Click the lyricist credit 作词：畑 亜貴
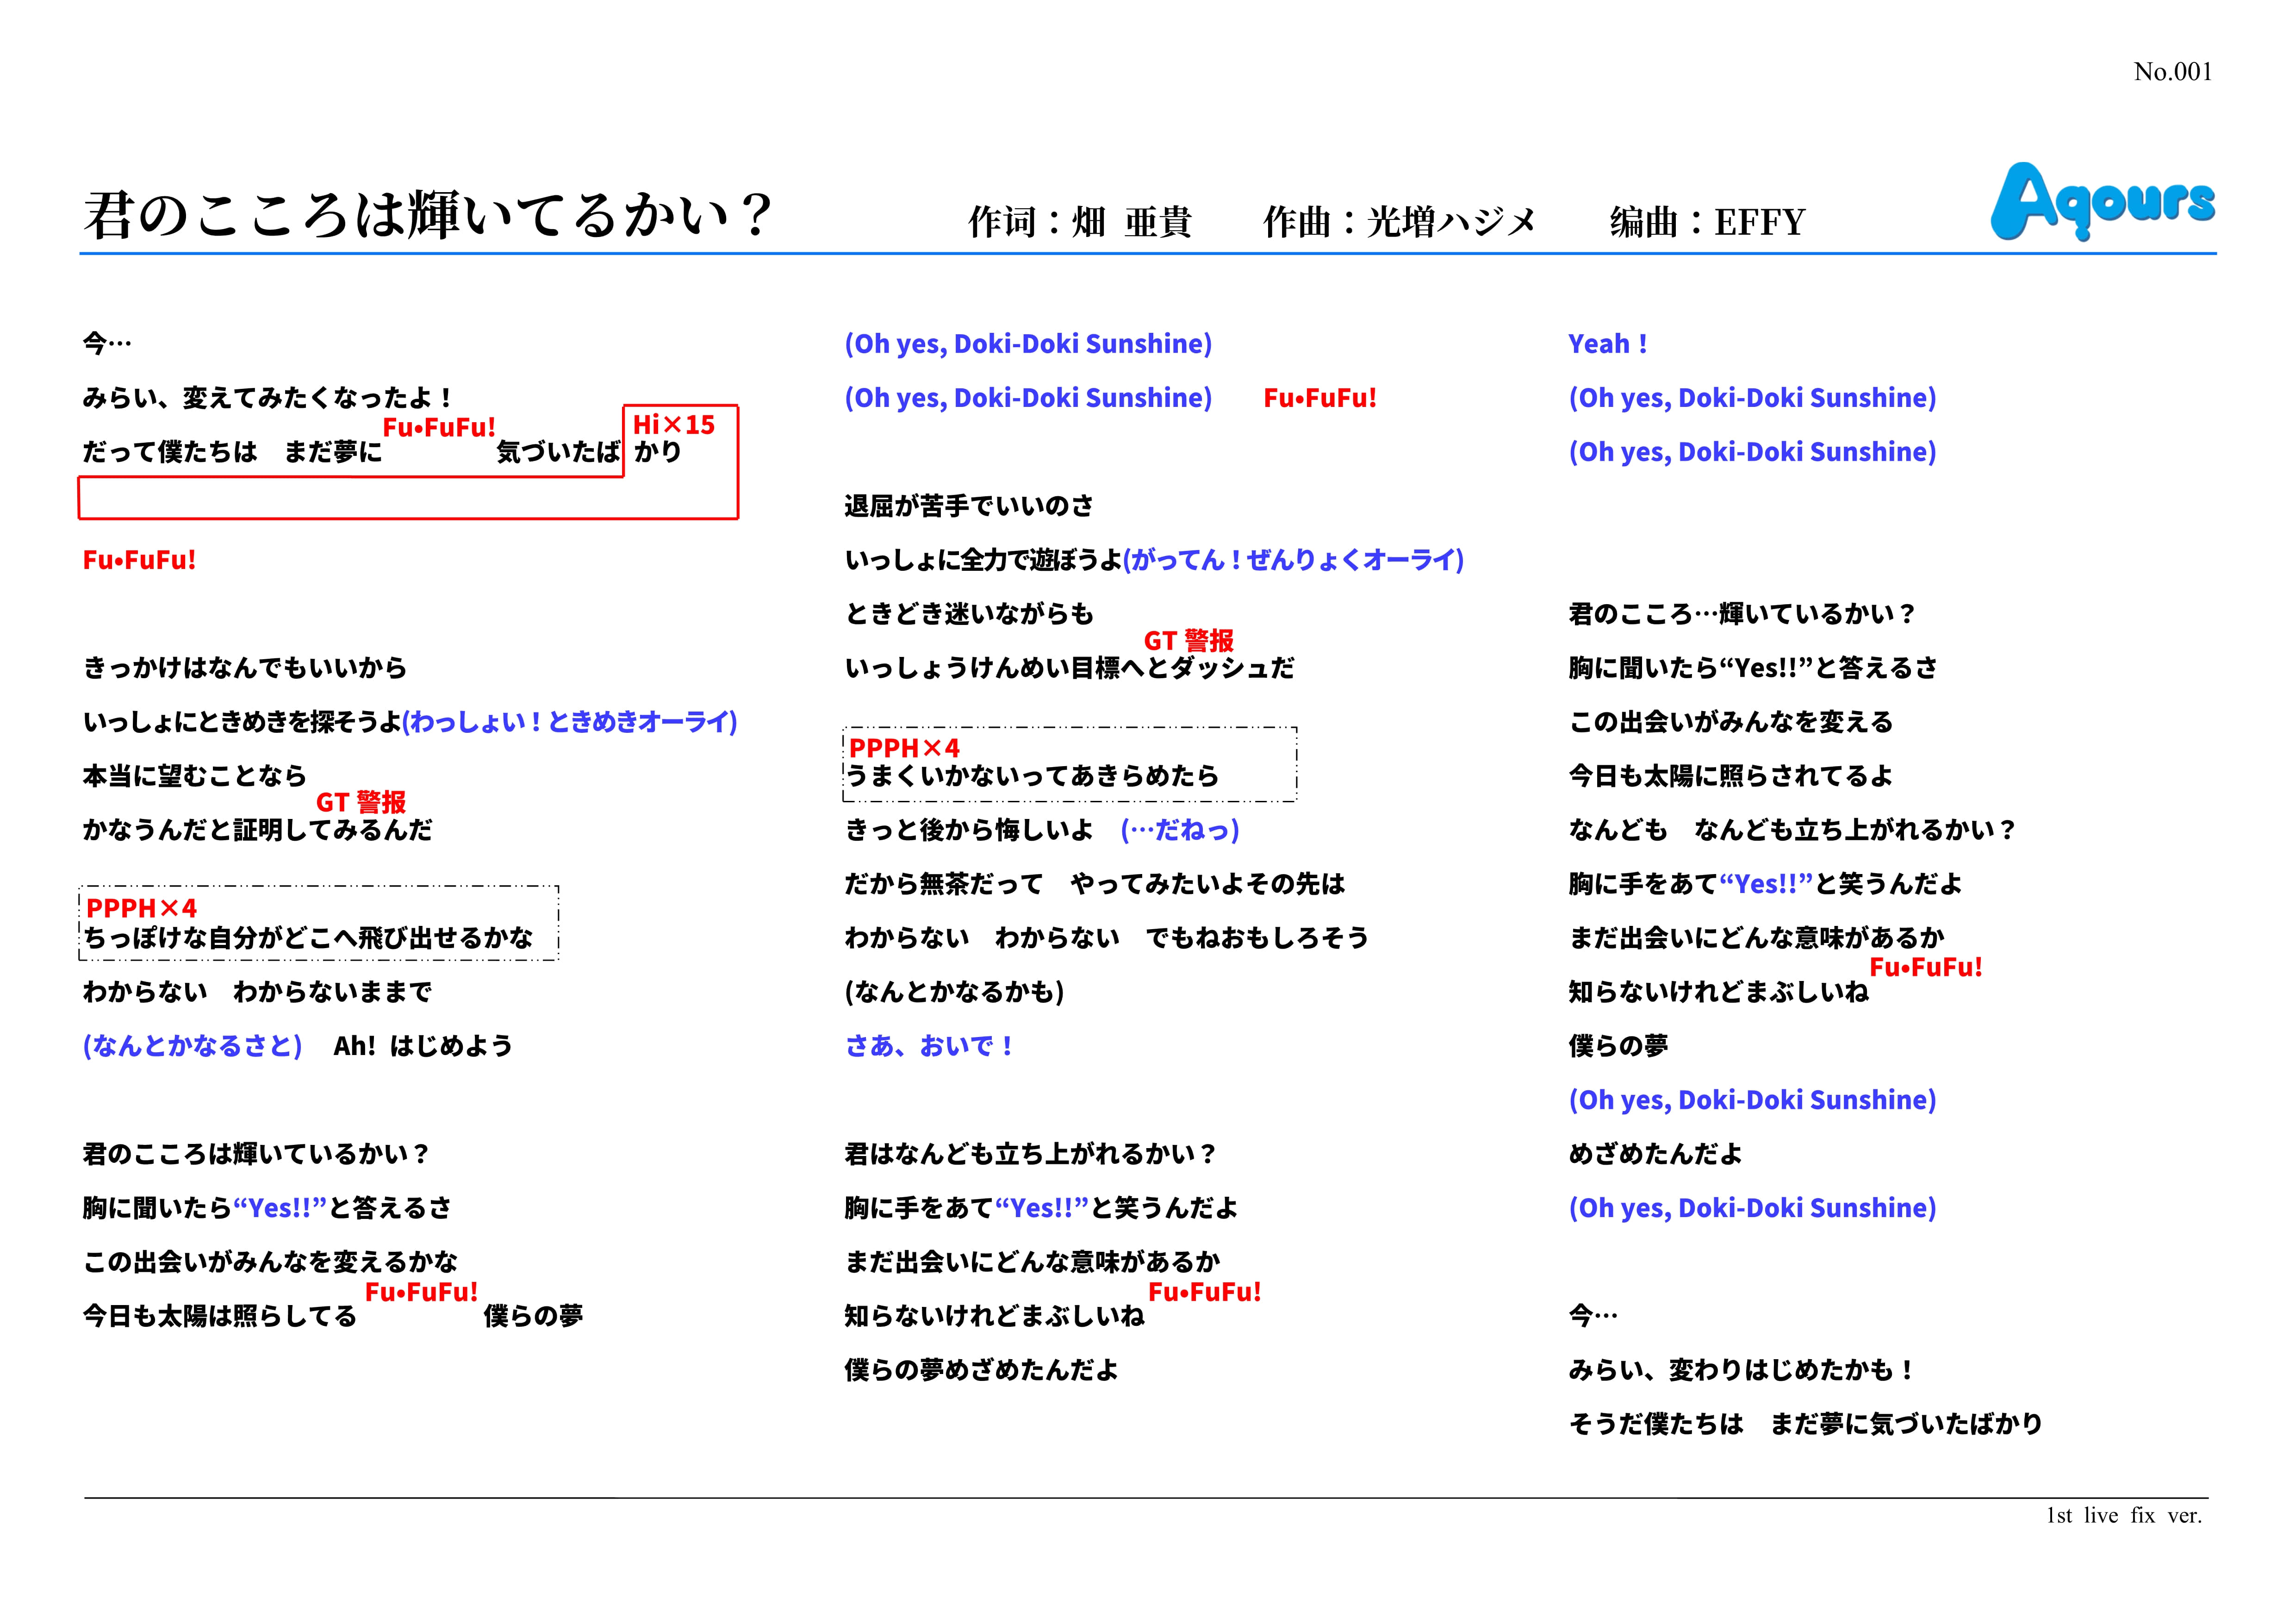Image resolution: width=2296 pixels, height=1624 pixels. click(1080, 222)
